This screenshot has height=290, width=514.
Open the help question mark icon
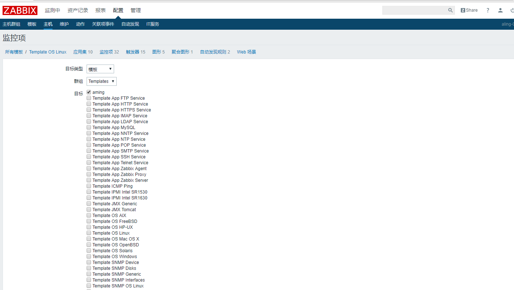pyautogui.click(x=488, y=10)
